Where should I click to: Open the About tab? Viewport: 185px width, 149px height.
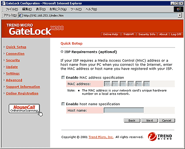click(x=163, y=34)
